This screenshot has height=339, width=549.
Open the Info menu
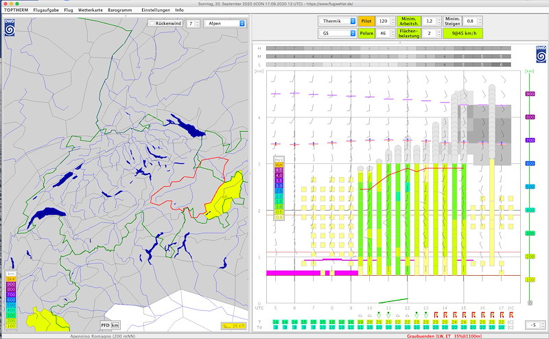coord(179,10)
